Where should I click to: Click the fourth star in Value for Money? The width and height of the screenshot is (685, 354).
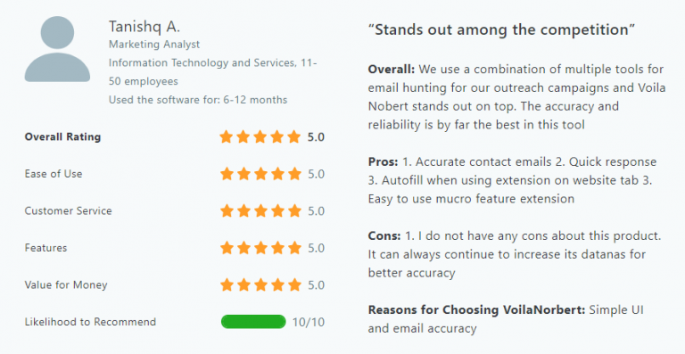click(x=277, y=285)
